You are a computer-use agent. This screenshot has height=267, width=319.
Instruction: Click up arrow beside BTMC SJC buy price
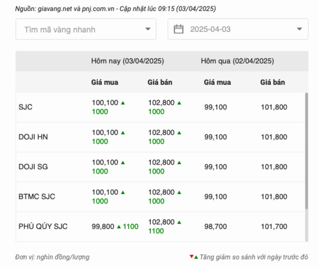pos(123,193)
